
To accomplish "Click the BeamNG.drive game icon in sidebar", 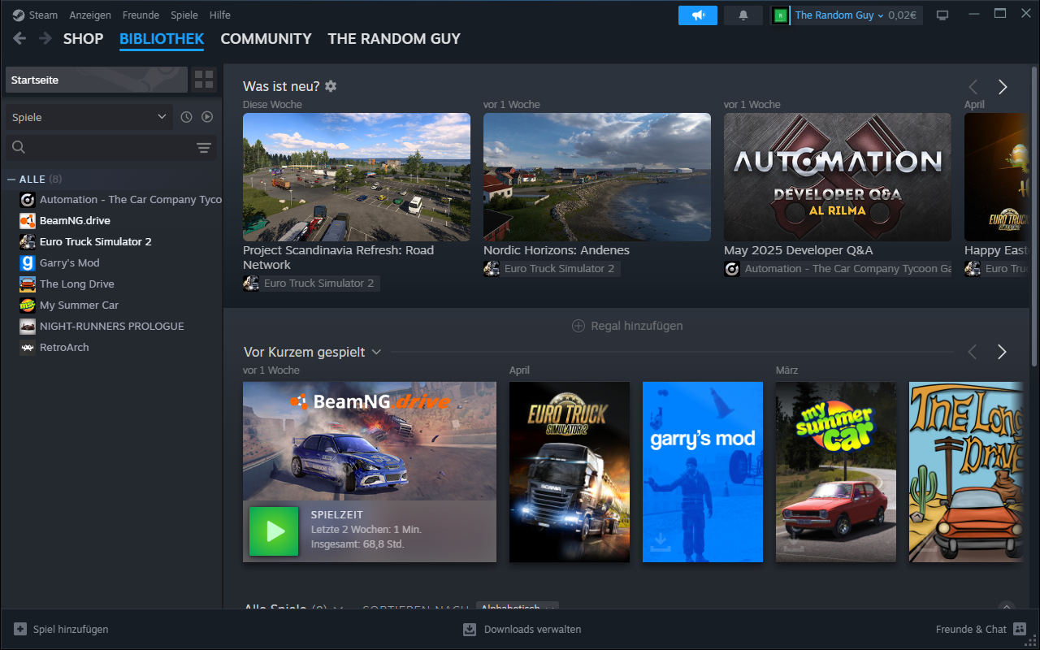I will tap(28, 220).
